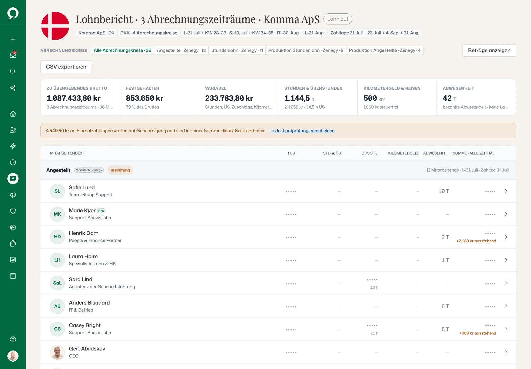Open the AI sparkle assistant icon

coord(13,88)
